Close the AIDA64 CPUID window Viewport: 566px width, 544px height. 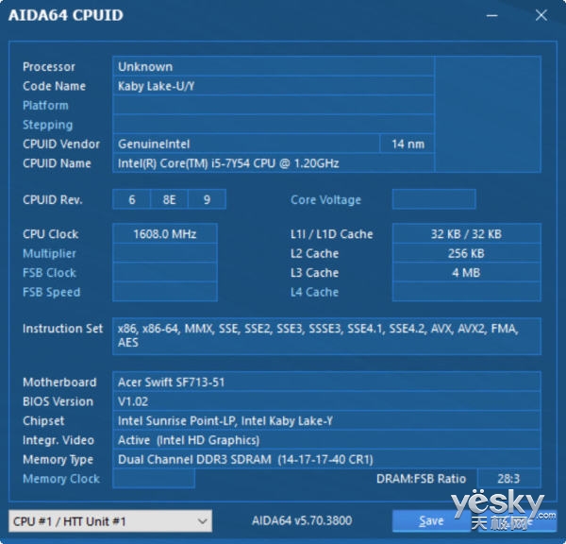(541, 15)
